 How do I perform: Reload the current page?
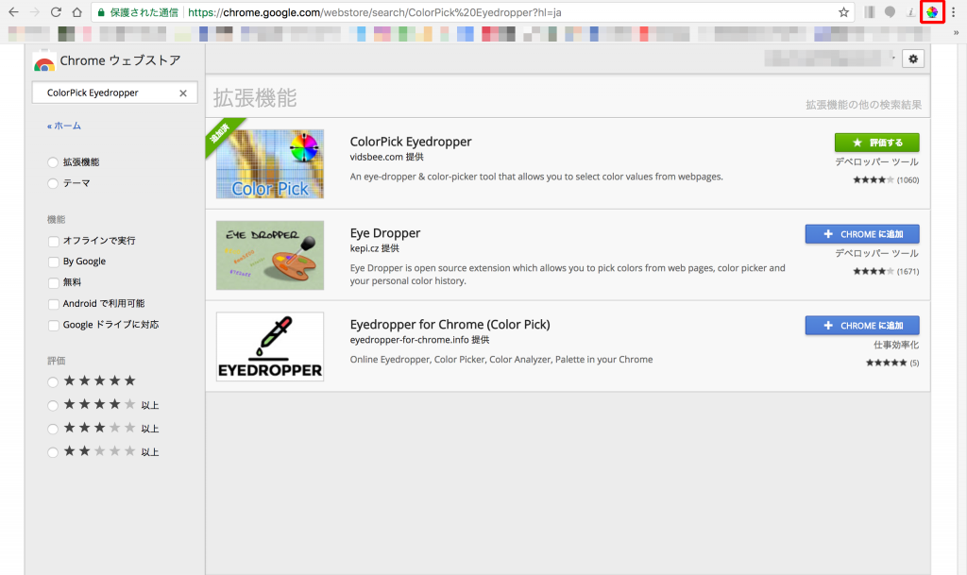pos(56,12)
